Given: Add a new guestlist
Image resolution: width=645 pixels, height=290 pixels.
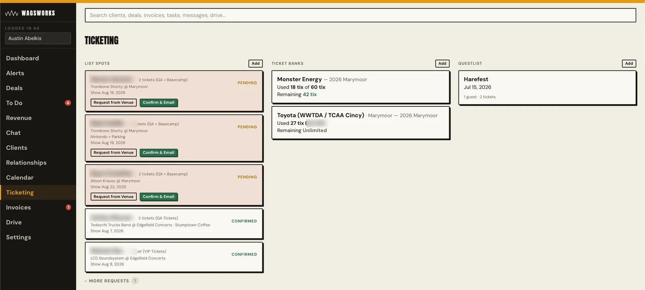Looking at the screenshot, I should [x=629, y=64].
